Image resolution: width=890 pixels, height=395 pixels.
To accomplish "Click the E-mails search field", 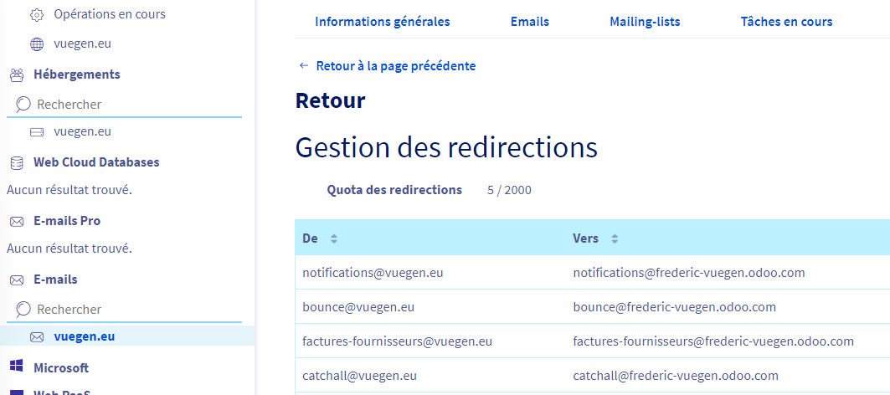I will [x=134, y=310].
